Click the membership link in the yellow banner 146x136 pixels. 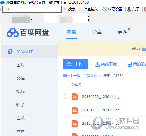pyautogui.click(x=144, y=49)
